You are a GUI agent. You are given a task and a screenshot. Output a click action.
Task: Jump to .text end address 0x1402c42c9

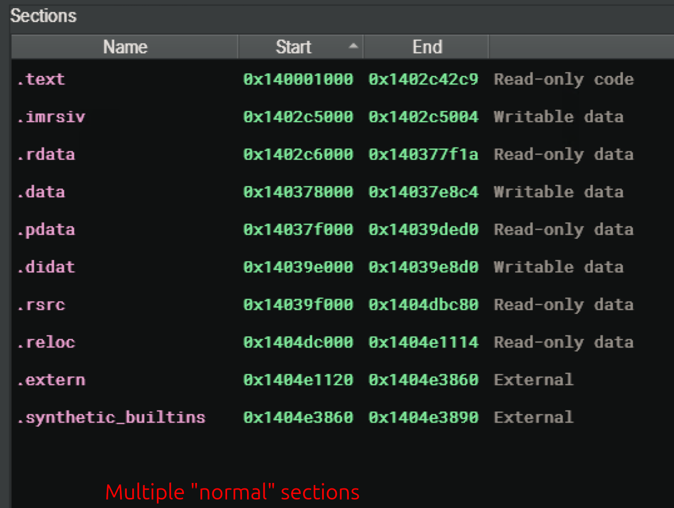(x=423, y=79)
